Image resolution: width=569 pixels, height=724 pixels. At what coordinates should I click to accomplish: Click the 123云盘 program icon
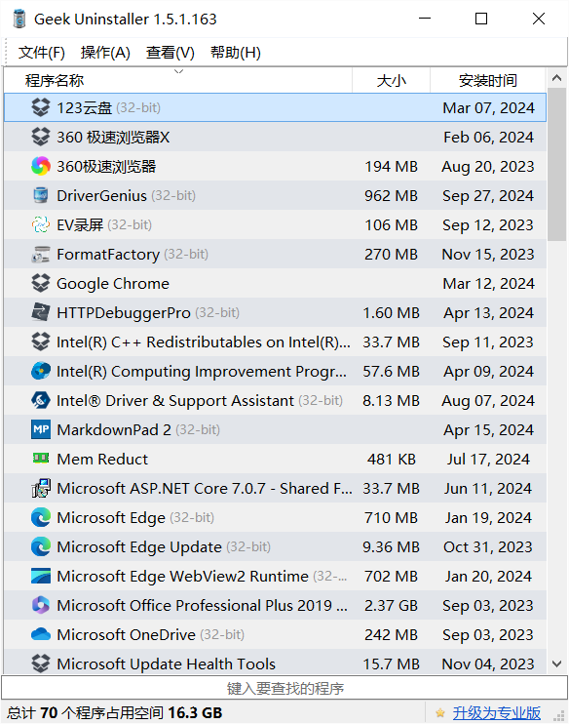41,107
